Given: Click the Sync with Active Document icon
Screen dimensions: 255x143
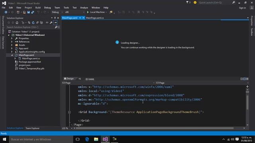Looking at the screenshot, I should coord(29,23).
